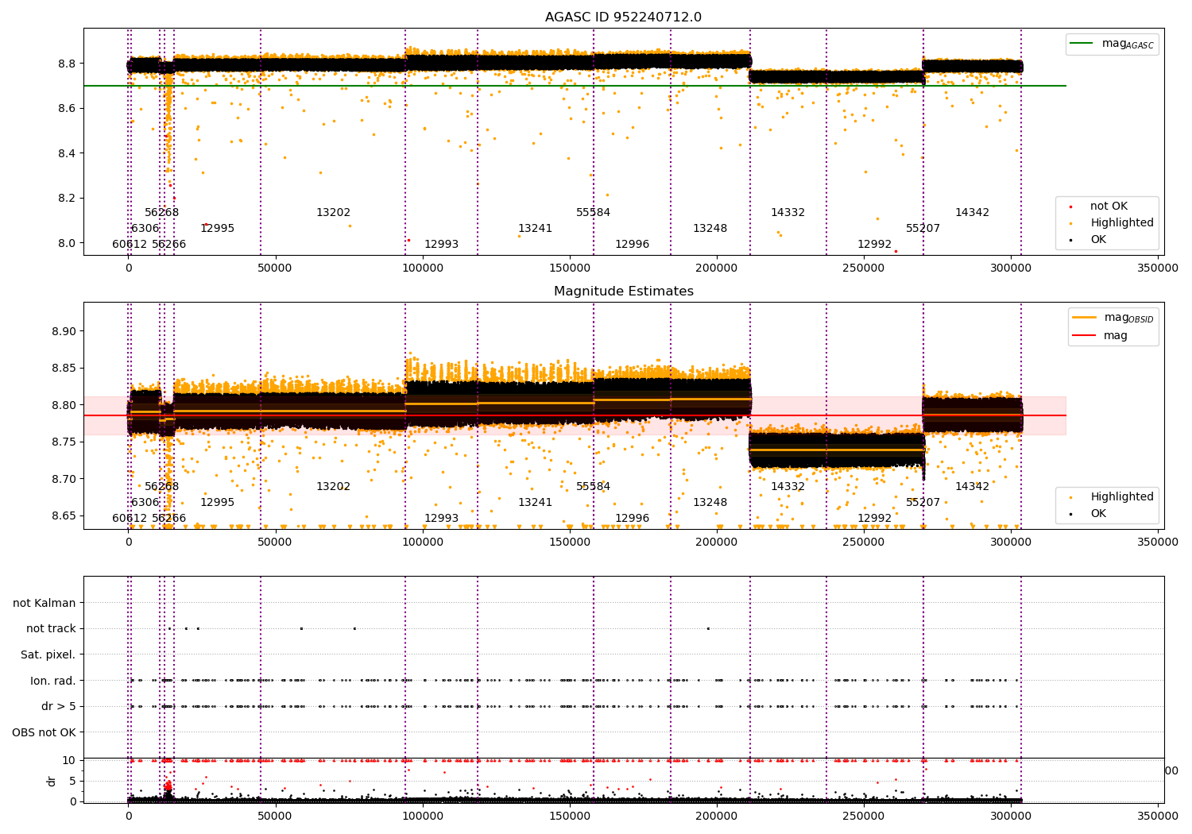Select the red 'mag' legend entry

1101,335
